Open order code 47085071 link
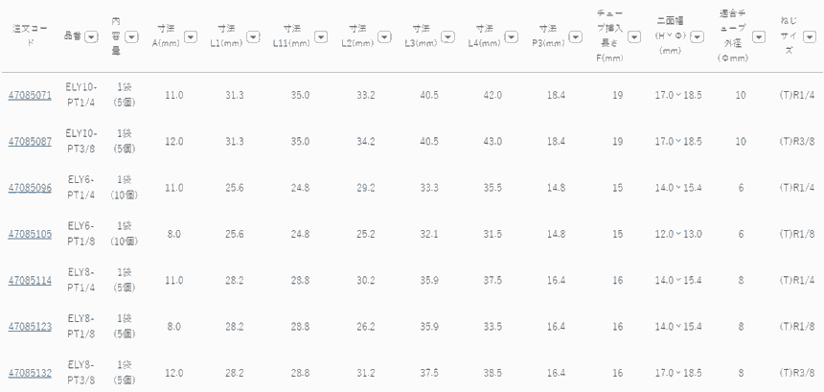Screen dimensions: 824x392 [x=31, y=96]
